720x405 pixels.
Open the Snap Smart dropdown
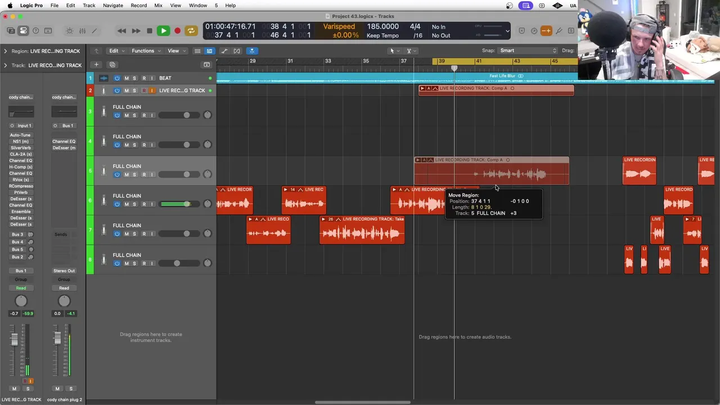(x=527, y=51)
